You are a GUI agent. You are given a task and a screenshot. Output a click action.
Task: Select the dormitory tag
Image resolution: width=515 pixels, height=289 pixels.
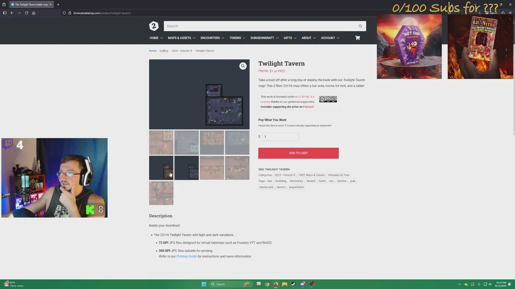click(297, 181)
